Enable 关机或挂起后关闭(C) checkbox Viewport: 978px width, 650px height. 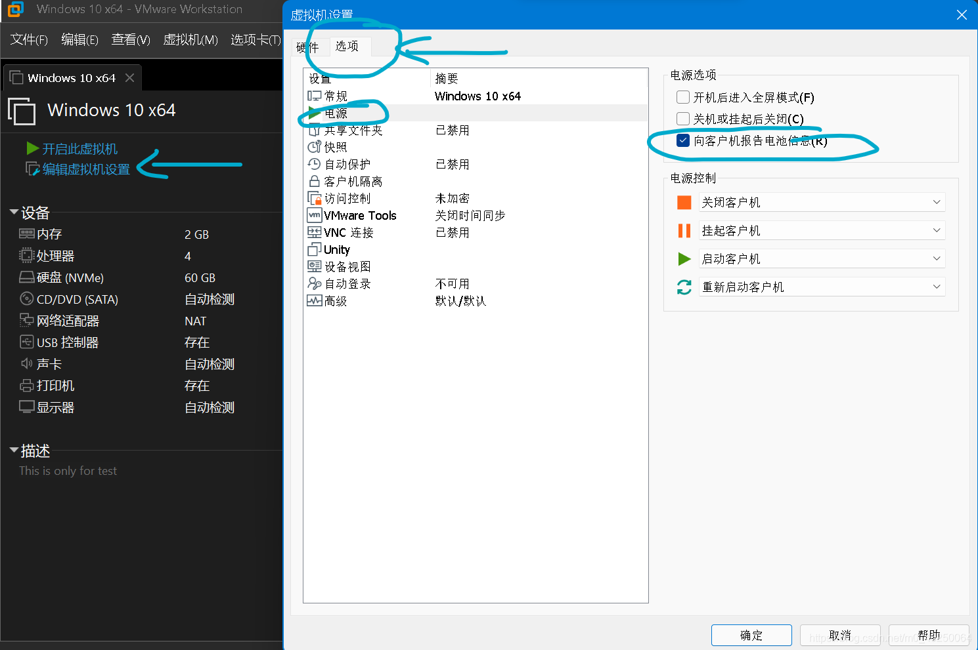pos(683,119)
